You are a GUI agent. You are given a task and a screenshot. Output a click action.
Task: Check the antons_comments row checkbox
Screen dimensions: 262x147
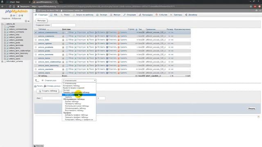[x=36, y=36]
